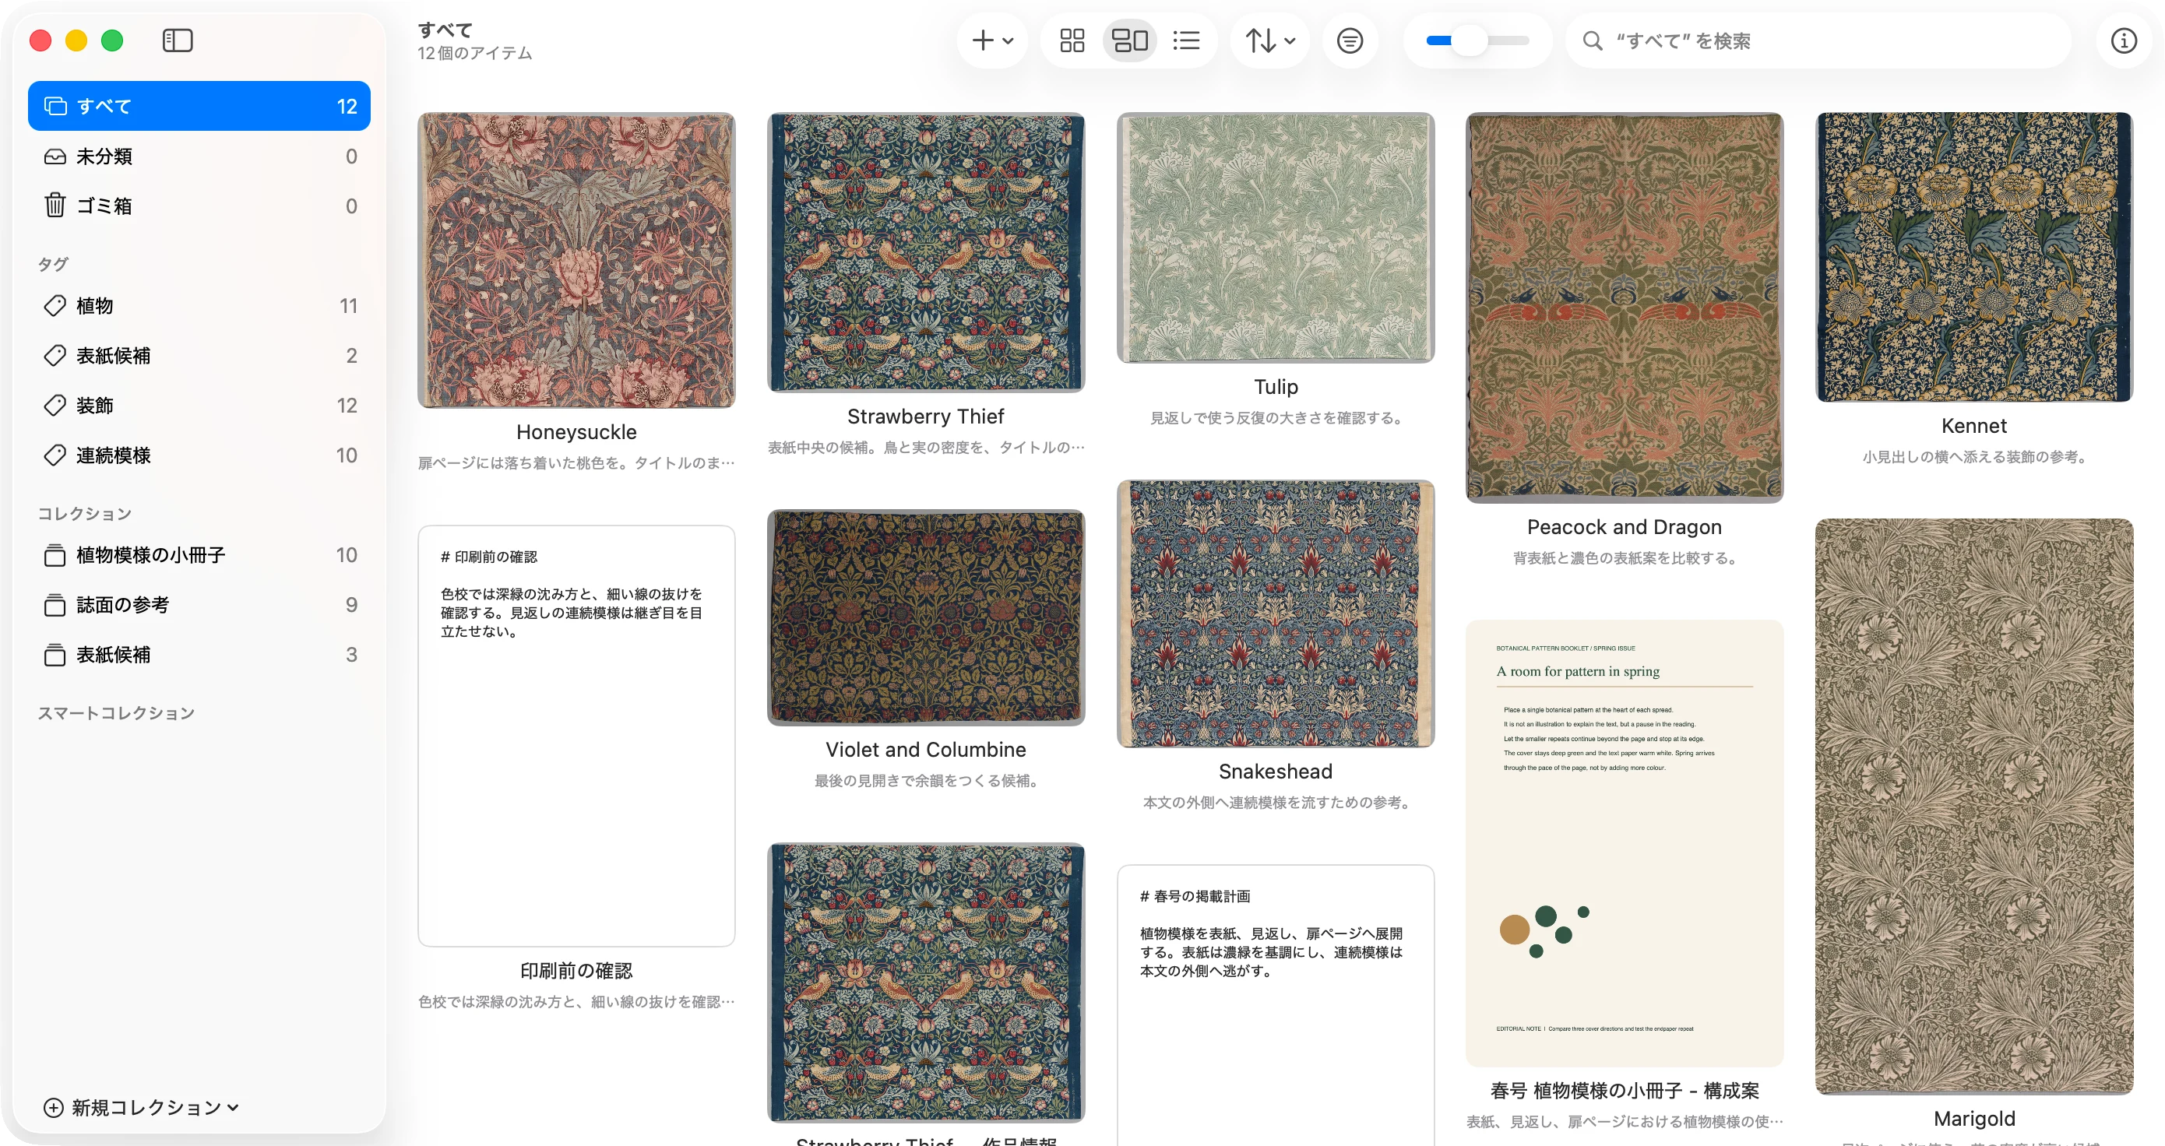Select the すべて sidebar item
2165x1146 pixels.
click(199, 106)
